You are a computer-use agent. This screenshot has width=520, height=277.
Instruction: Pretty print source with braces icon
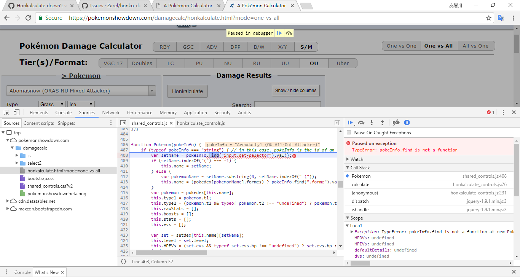(123, 262)
